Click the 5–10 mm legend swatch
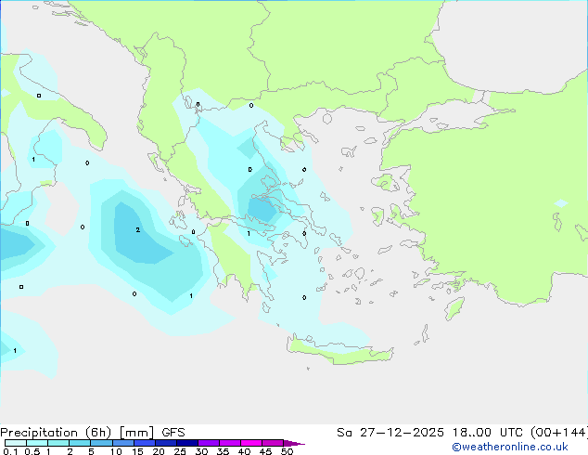 (101, 443)
